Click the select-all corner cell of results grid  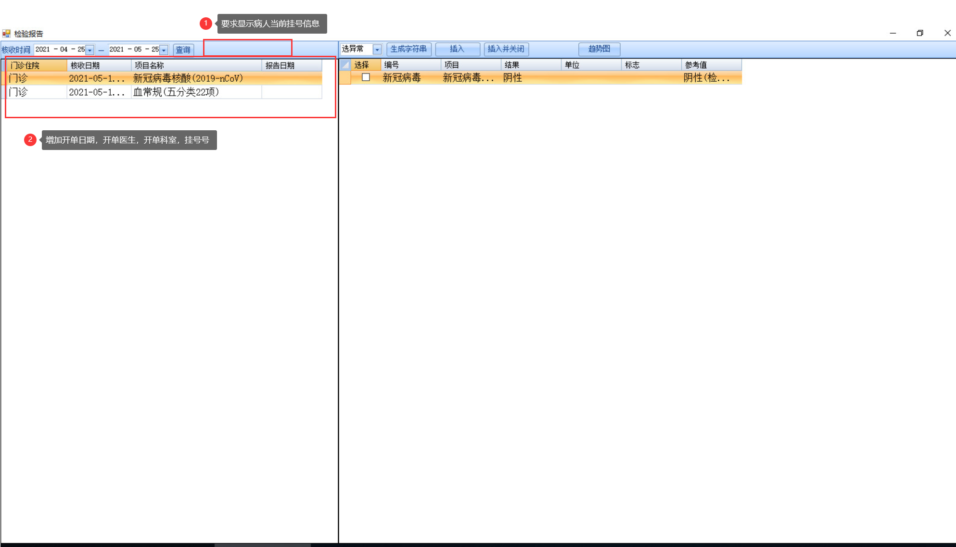pos(345,65)
